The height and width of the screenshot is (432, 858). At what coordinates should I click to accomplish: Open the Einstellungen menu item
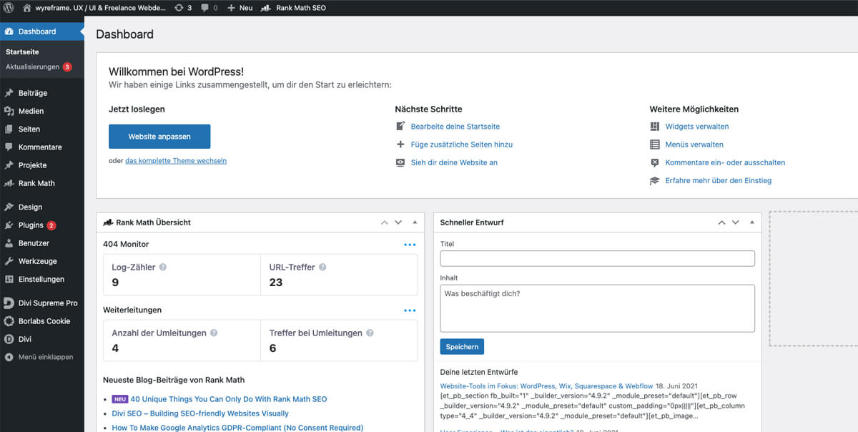tap(42, 279)
